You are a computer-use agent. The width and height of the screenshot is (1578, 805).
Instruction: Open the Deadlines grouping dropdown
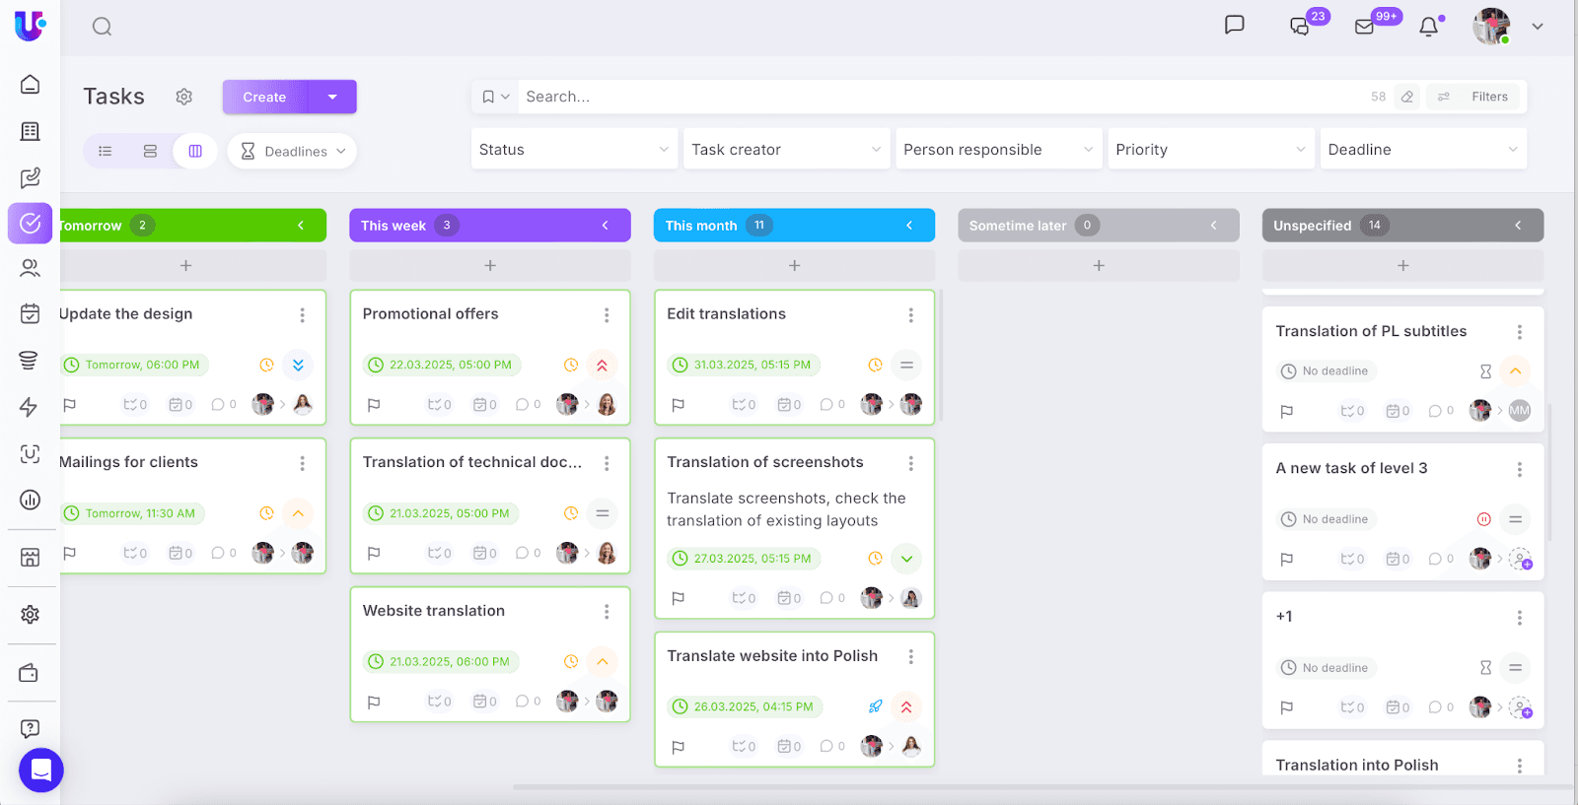pyautogui.click(x=292, y=151)
